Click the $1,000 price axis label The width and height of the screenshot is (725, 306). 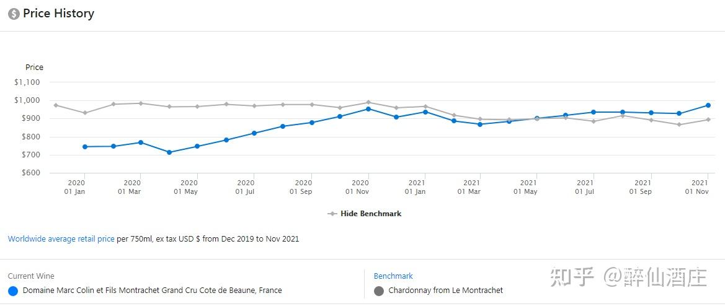coord(27,100)
